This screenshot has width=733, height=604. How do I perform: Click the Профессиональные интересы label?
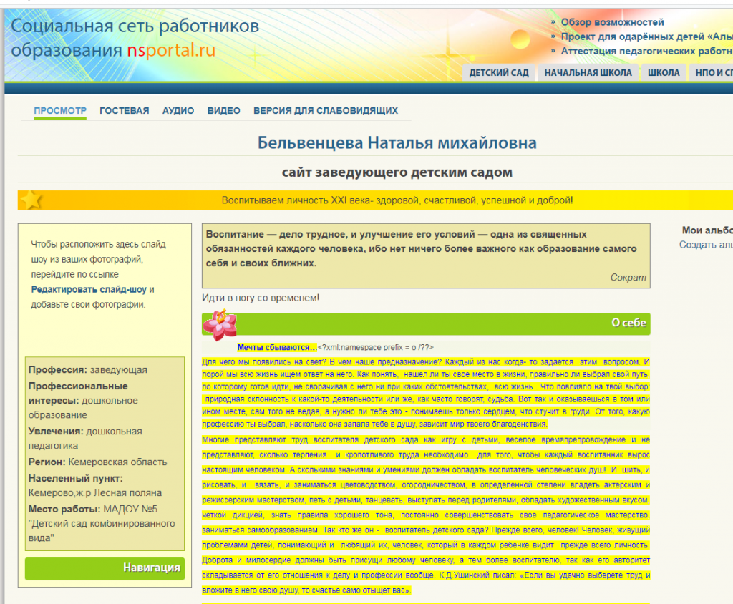pyautogui.click(x=78, y=393)
